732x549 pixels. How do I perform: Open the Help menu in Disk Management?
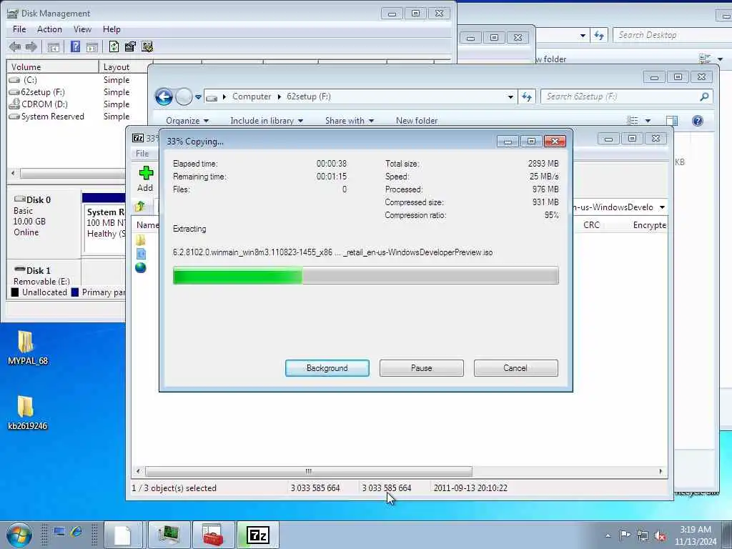[x=112, y=29]
